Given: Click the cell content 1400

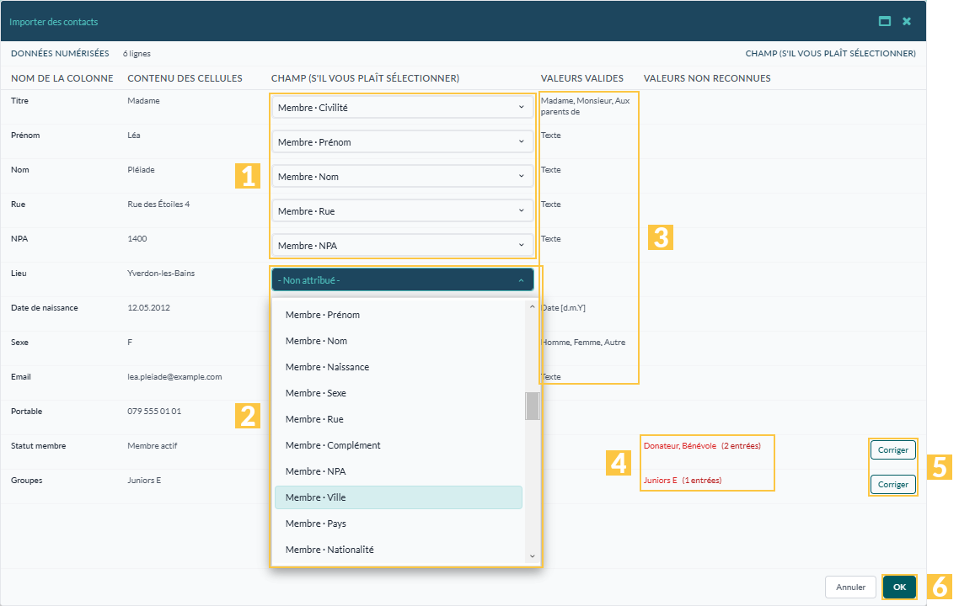Looking at the screenshot, I should (x=137, y=239).
